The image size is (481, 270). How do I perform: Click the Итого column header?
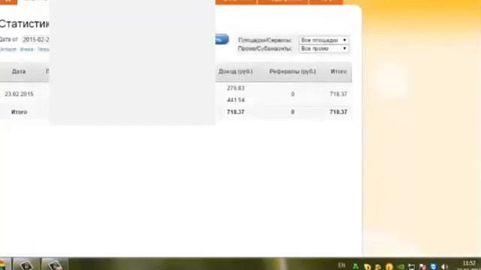point(339,72)
